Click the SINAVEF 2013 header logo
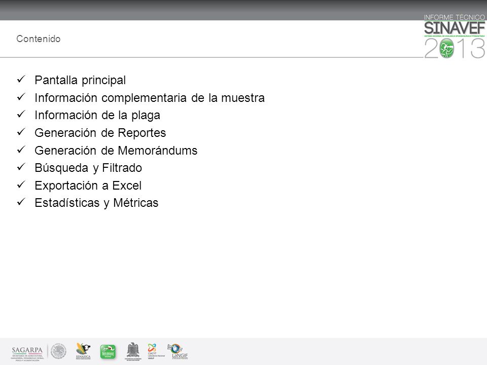Viewport: 487px width, 365px height. 454,36
